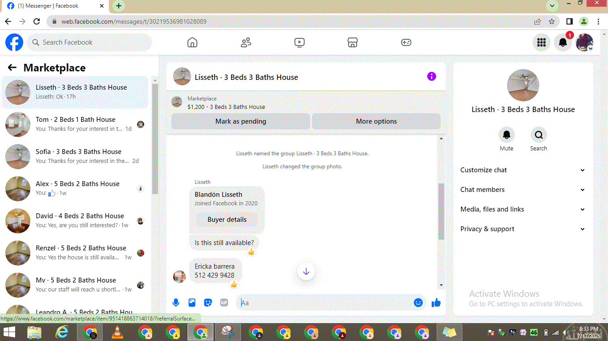The image size is (608, 341).
Task: Click the Ericka barrera 512 429 9428 message
Action: point(216,270)
